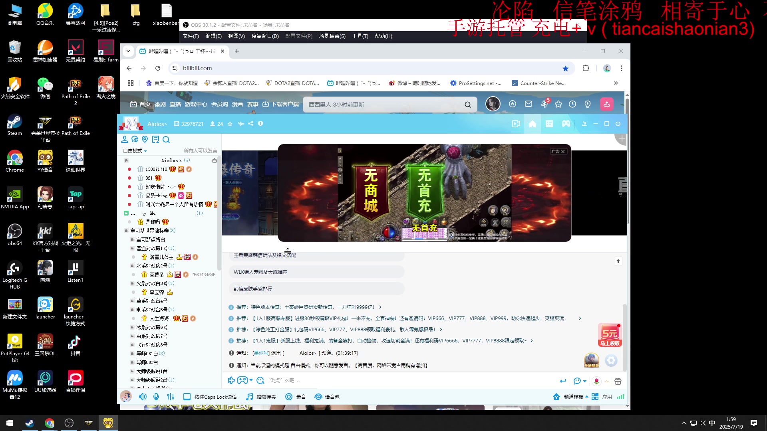The height and width of the screenshot is (431, 767).
Task: Open search in the voice channel panel
Action: (166, 139)
